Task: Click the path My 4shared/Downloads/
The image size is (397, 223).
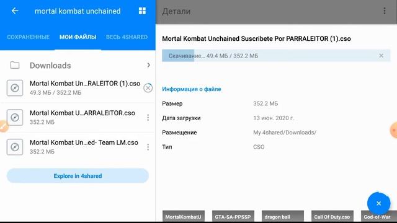Action: pos(285,133)
